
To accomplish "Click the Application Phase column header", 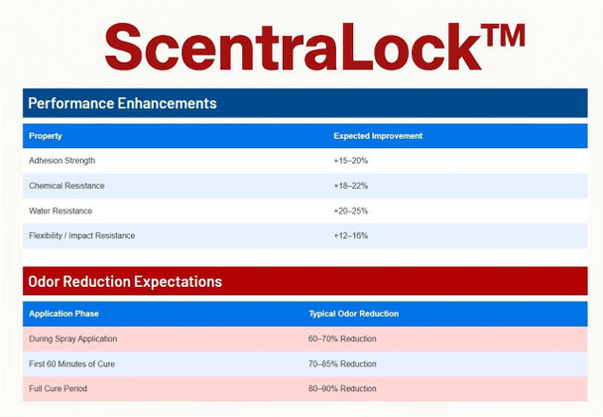I will (x=64, y=314).
